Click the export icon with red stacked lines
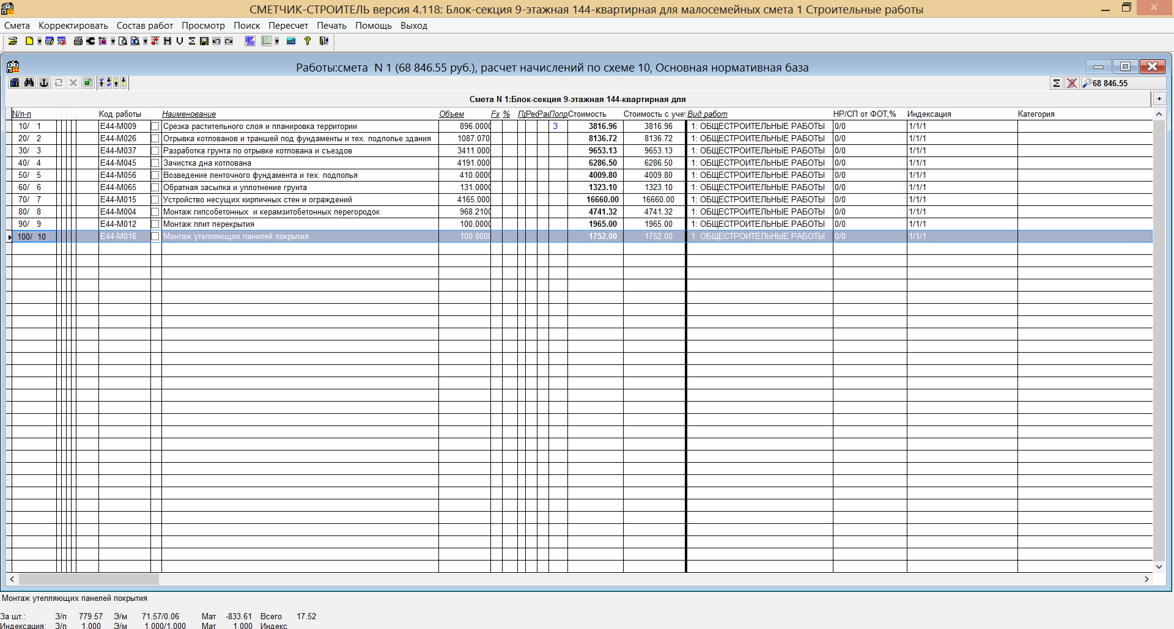 103,41
